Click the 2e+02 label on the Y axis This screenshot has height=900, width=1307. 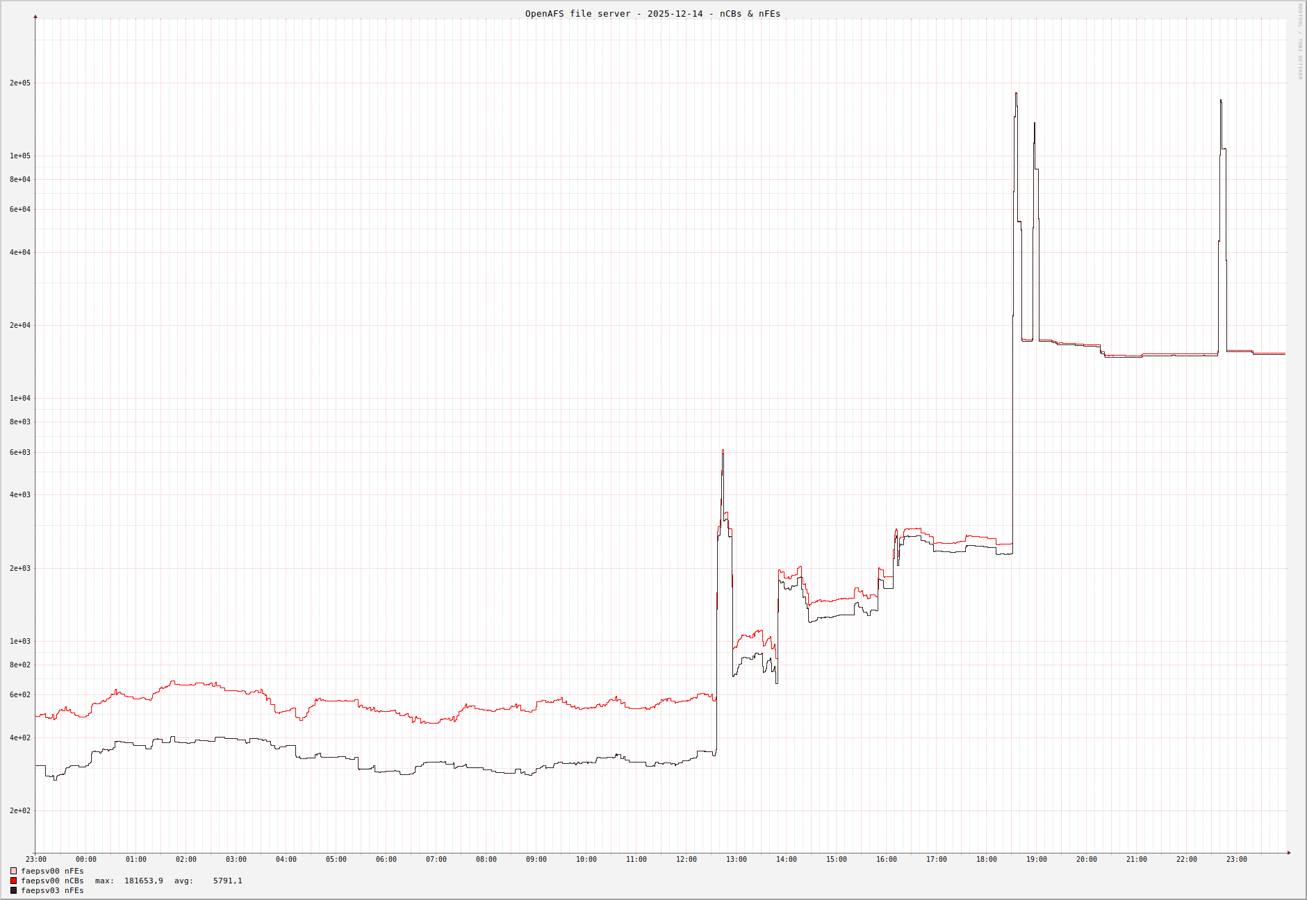(x=20, y=811)
